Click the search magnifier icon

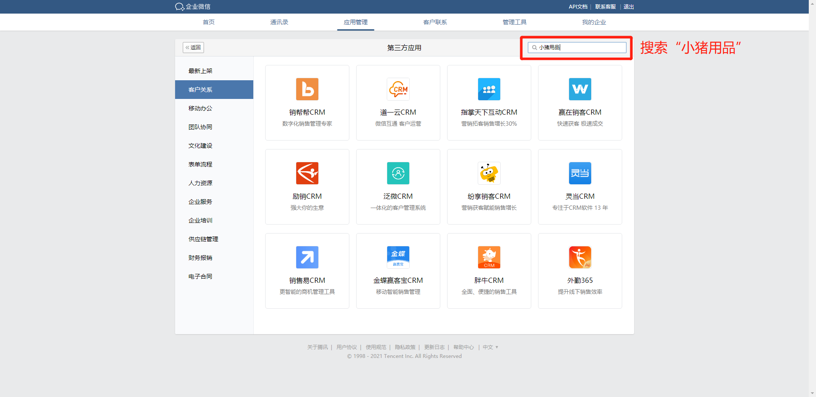point(535,48)
